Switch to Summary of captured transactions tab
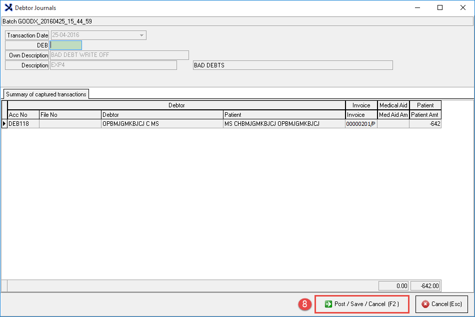Image resolution: width=475 pixels, height=317 pixels. (x=46, y=94)
